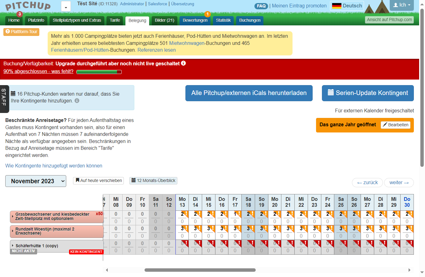Download all Pitchup/external iCals
The height and width of the screenshot is (277, 425).
(x=249, y=93)
